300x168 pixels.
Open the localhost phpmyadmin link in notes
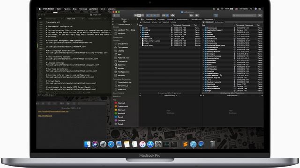coord(53,112)
